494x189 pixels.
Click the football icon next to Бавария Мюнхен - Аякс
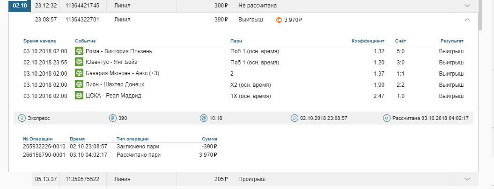click(x=79, y=73)
